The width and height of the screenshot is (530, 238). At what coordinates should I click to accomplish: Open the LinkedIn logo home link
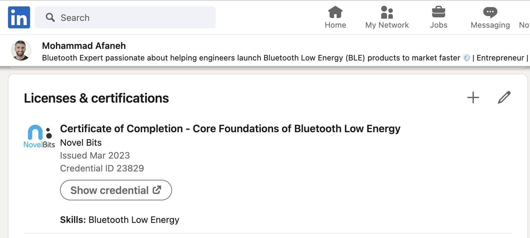pyautogui.click(x=19, y=17)
